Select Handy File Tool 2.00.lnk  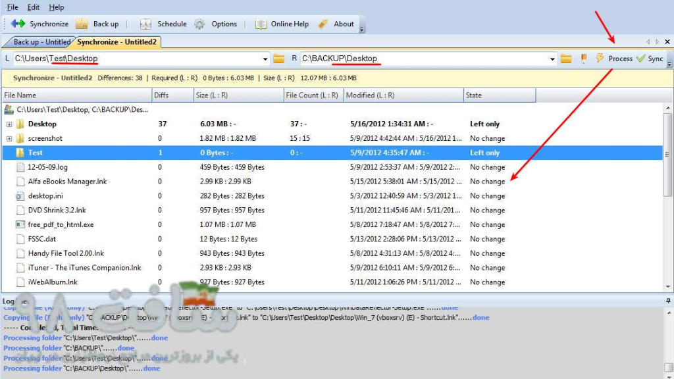[x=66, y=253]
